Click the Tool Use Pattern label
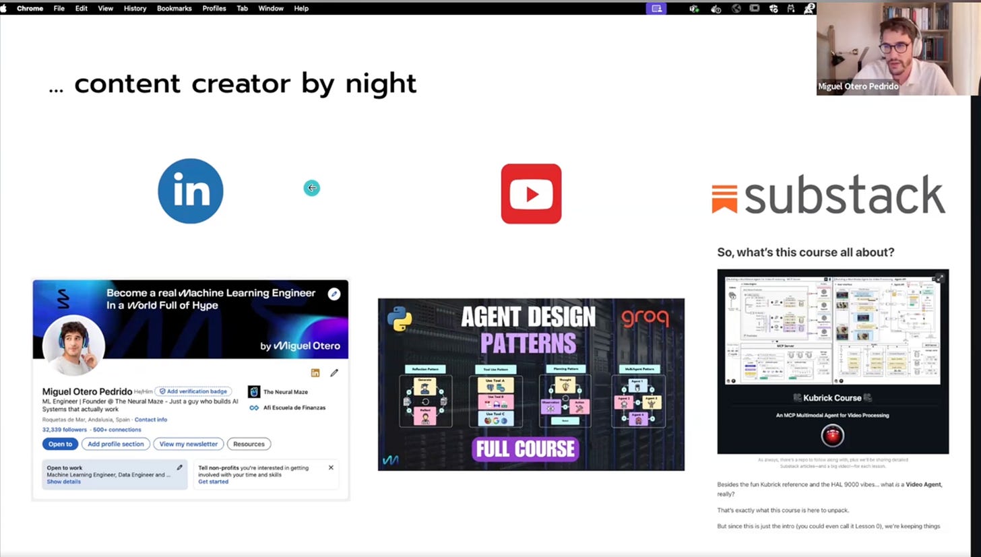 pos(495,369)
